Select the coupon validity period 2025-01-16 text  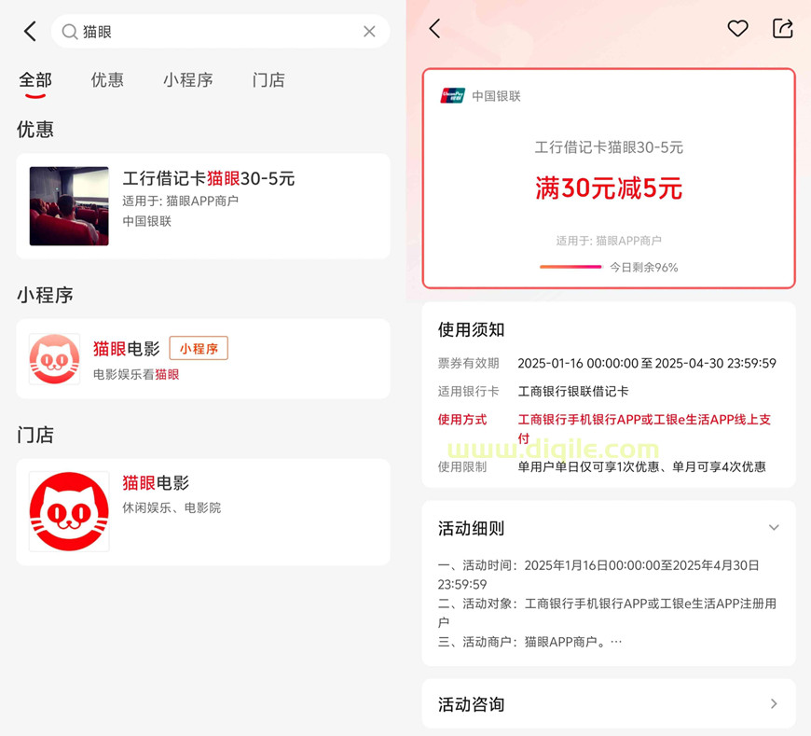coord(647,364)
